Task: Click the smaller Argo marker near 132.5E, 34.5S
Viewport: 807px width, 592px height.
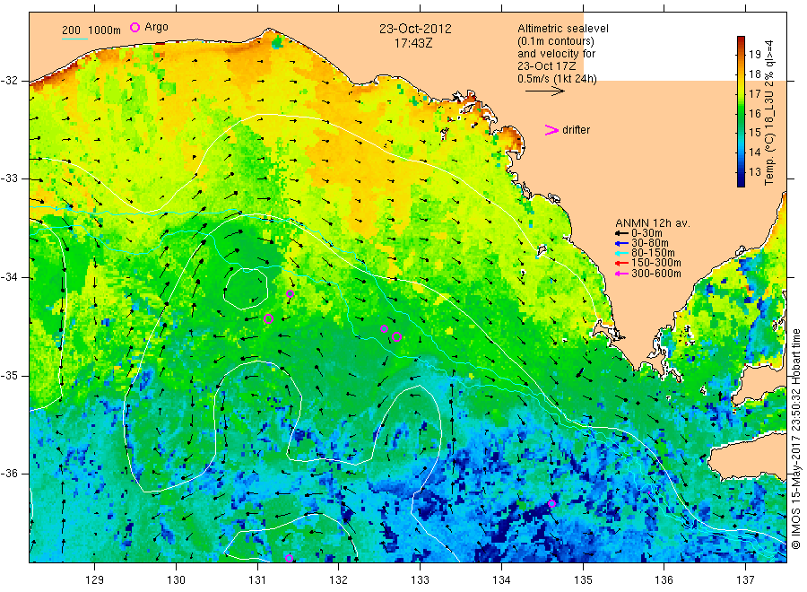Action: coord(384,329)
